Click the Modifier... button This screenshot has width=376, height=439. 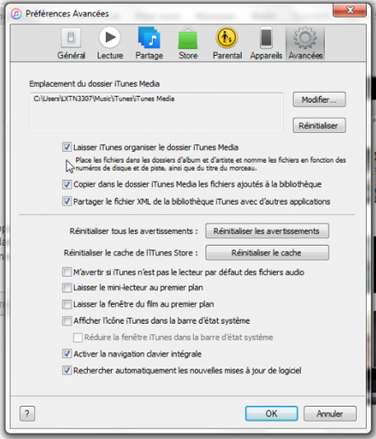tap(319, 99)
